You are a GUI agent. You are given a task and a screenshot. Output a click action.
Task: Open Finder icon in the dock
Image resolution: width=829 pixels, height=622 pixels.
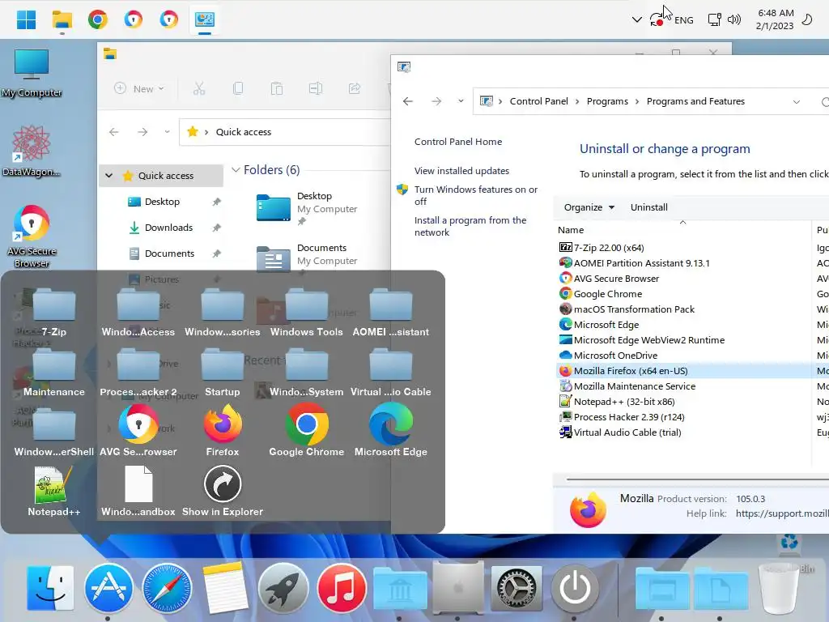(x=50, y=588)
